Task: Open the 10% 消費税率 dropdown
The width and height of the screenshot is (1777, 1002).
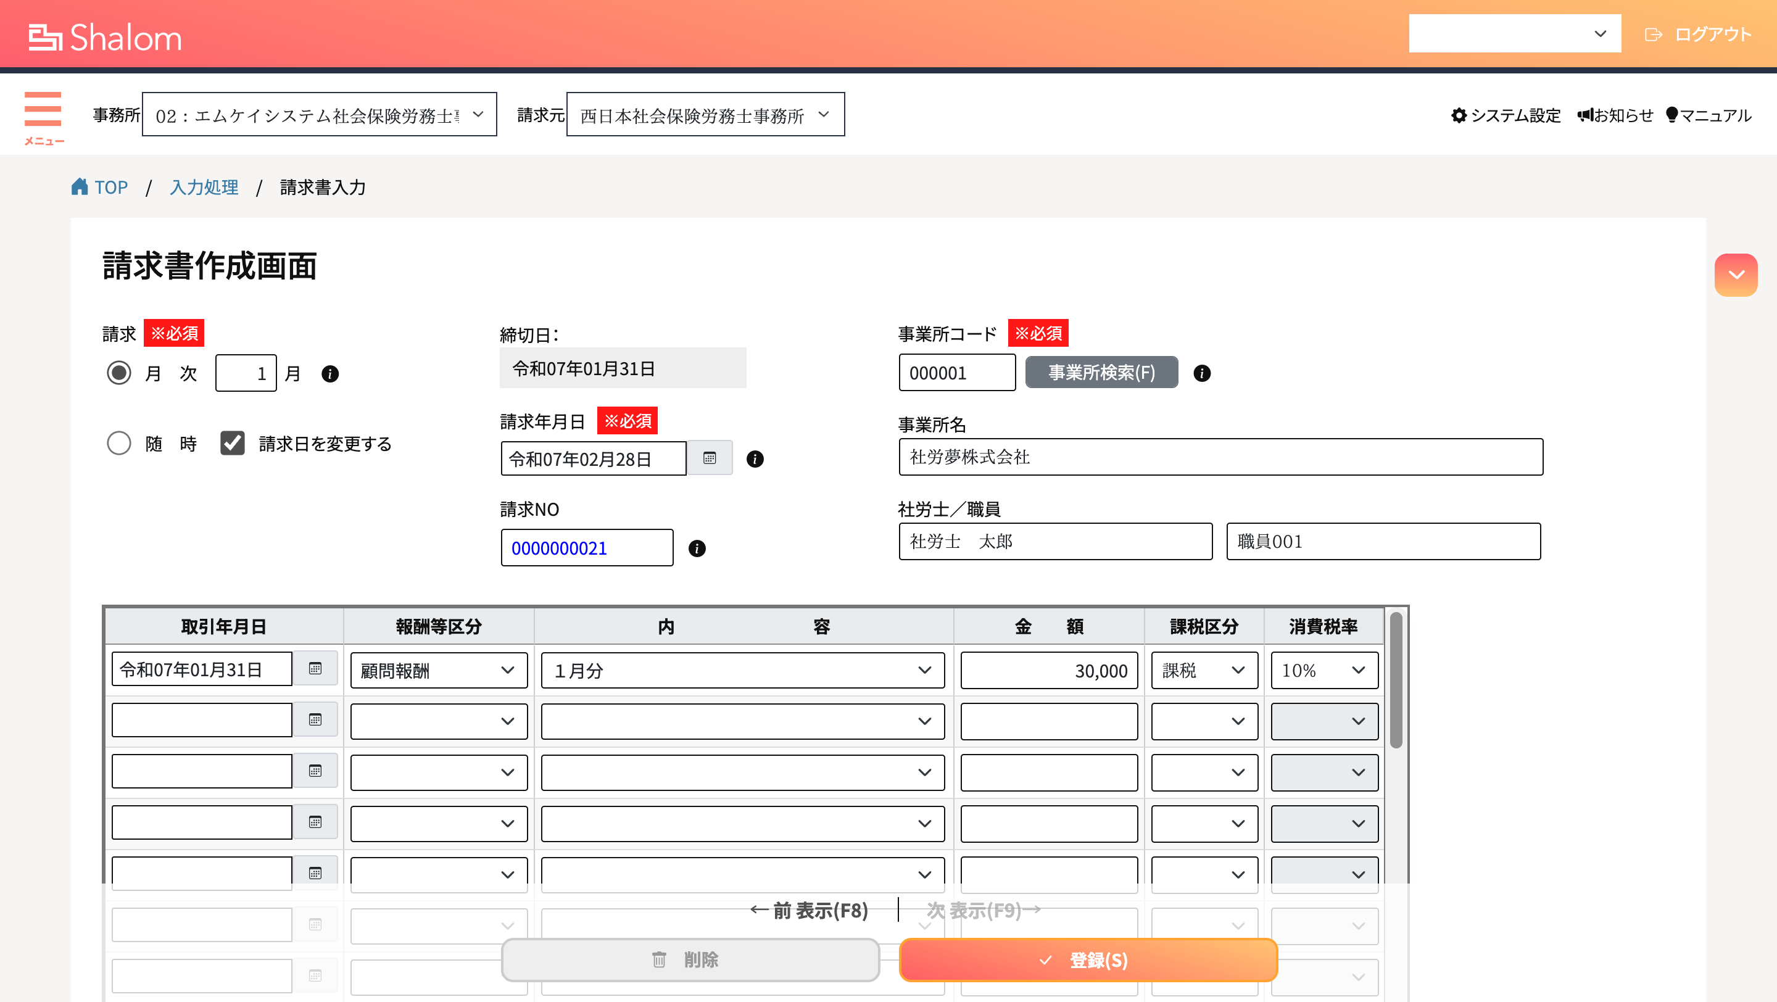Action: [x=1325, y=670]
